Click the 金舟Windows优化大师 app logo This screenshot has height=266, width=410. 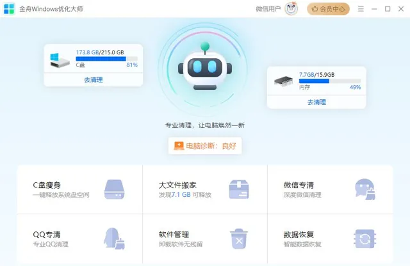click(x=9, y=9)
